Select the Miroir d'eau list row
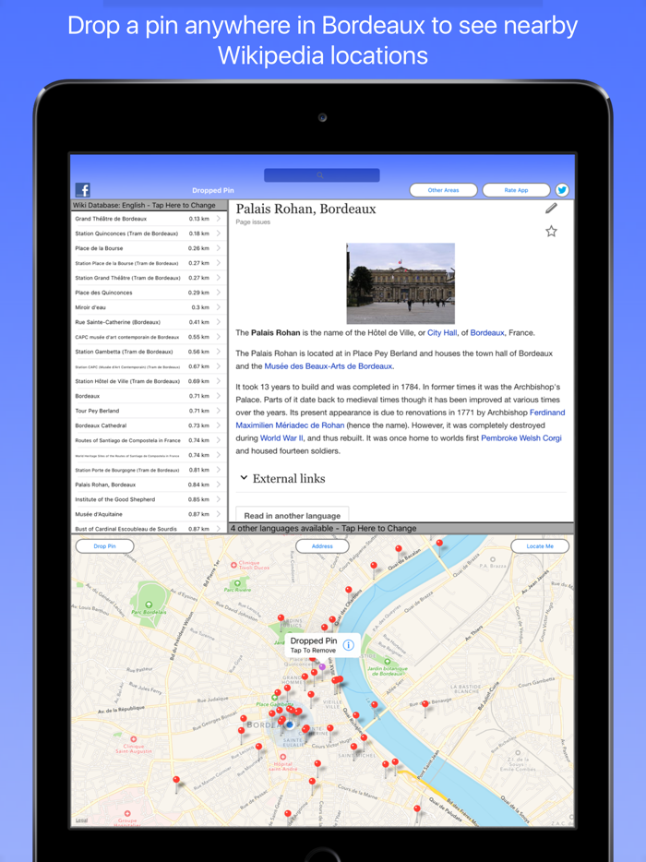646x862 pixels. [149, 307]
